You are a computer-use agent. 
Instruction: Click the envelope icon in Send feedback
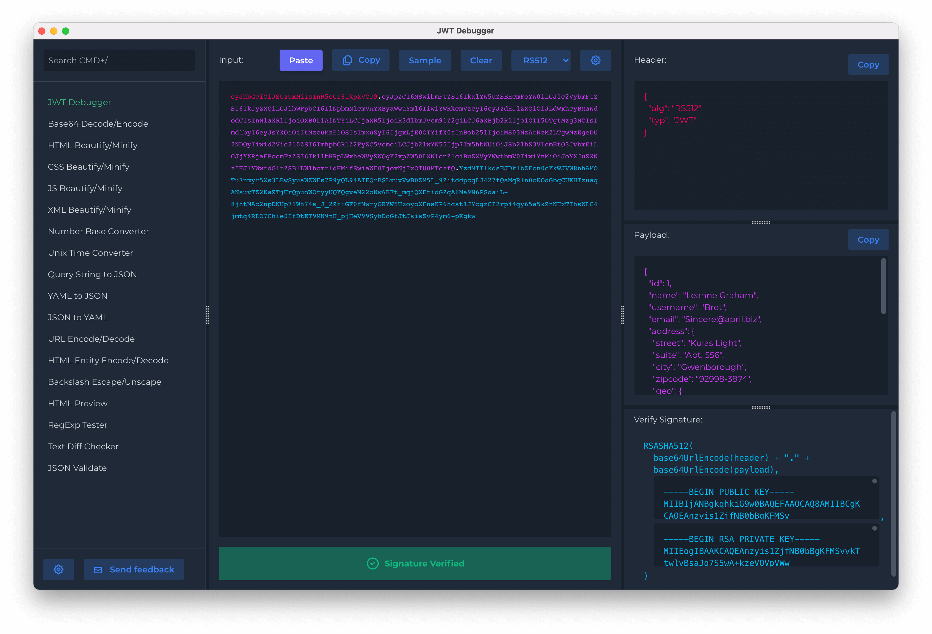98,569
